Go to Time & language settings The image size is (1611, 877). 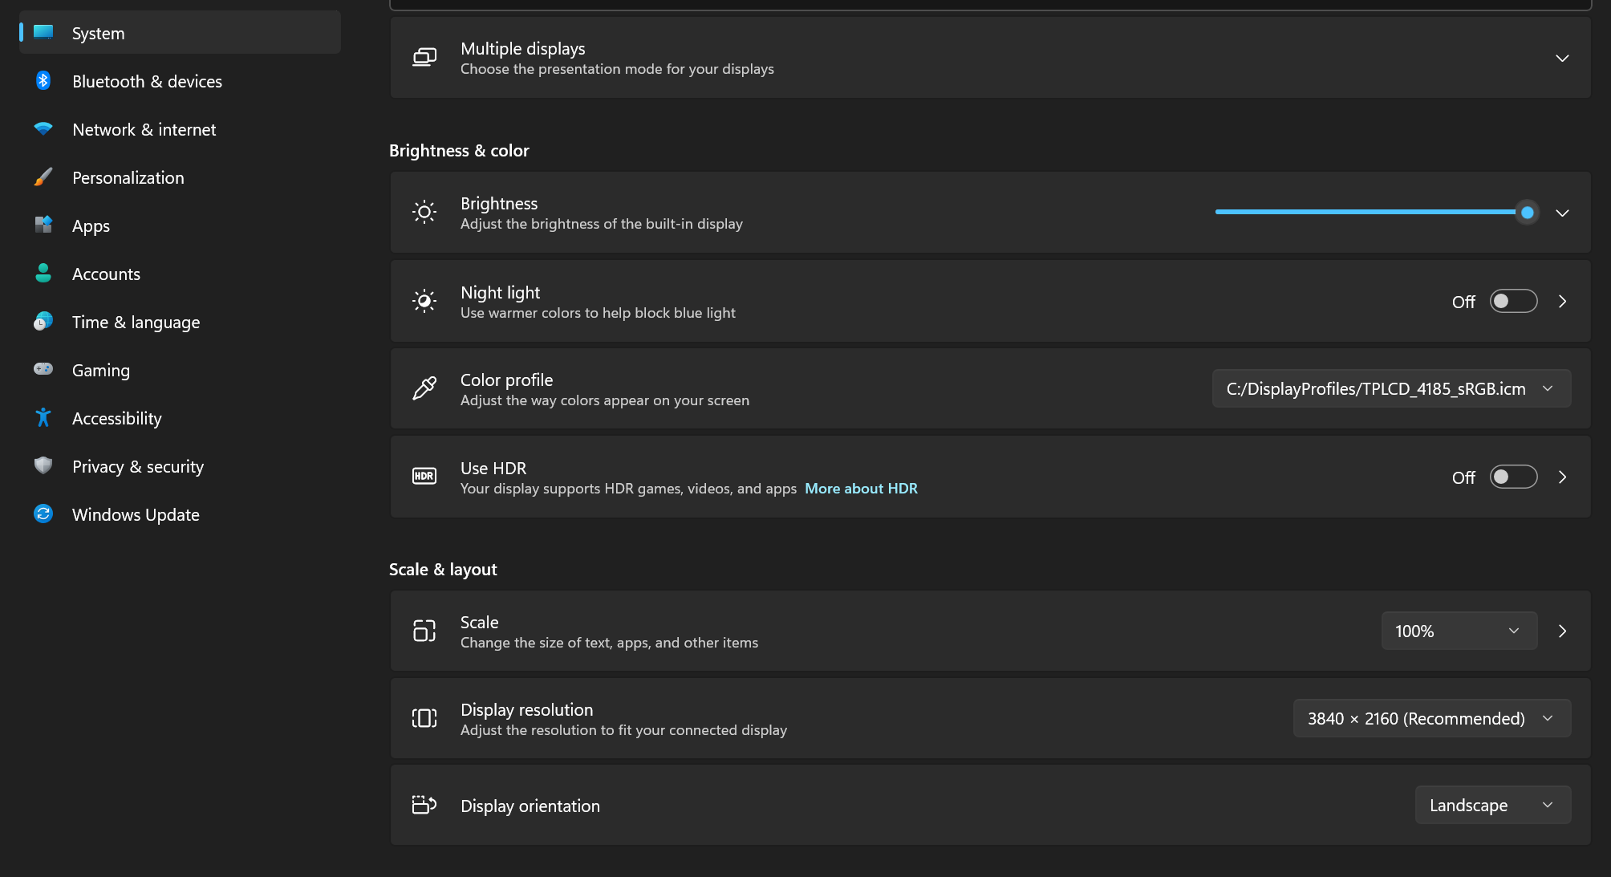click(x=136, y=323)
